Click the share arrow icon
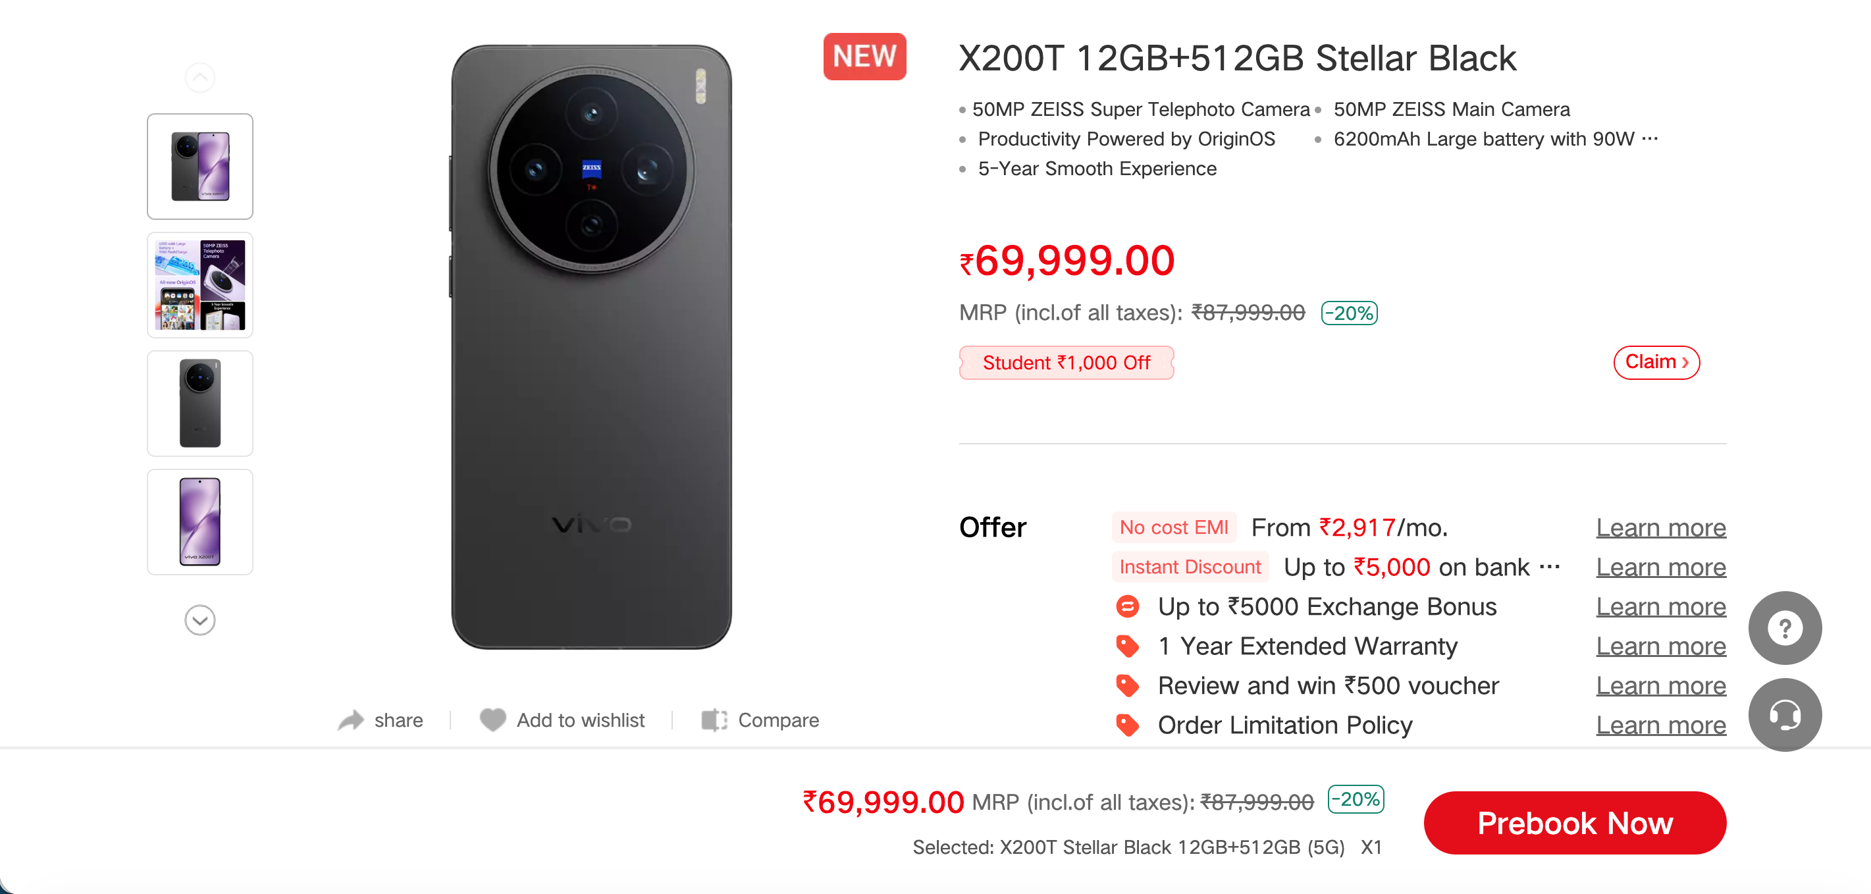The image size is (1871, 894). (x=351, y=720)
